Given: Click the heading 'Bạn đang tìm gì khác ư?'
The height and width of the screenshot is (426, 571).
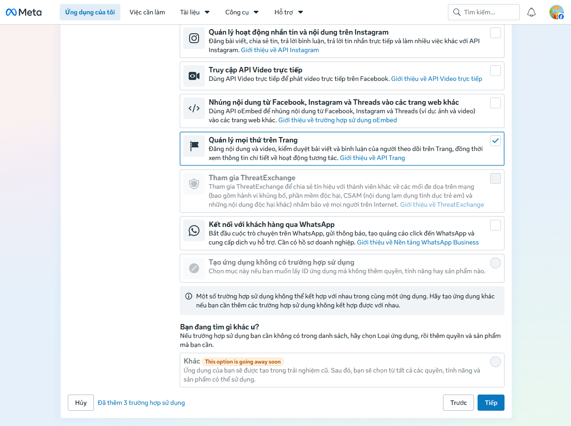Looking at the screenshot, I should (220, 327).
